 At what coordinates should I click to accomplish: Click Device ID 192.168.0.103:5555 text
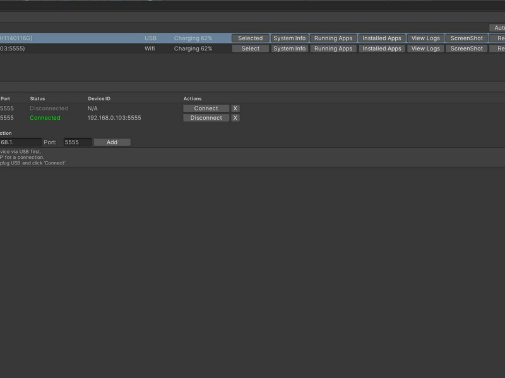click(x=114, y=118)
